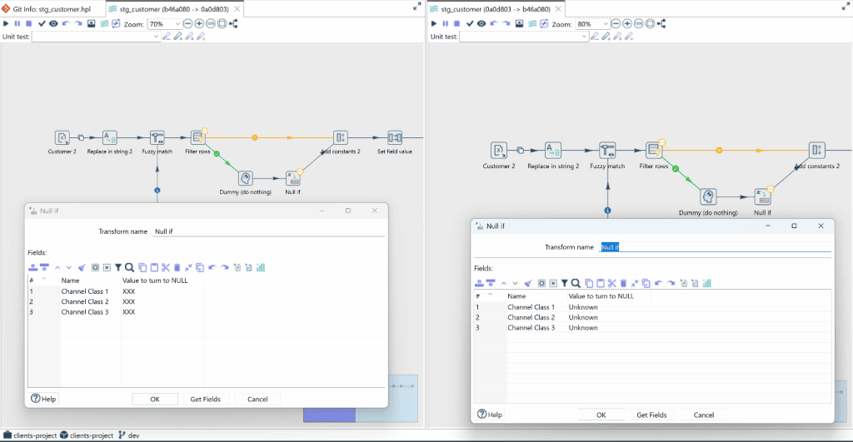Image resolution: width=853 pixels, height=442 pixels.
Task: Click the dev git branch in the status bar
Action: point(129,435)
